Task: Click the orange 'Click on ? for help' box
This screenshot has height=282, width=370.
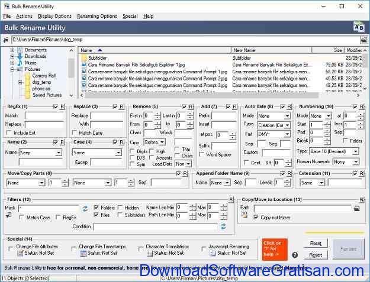Action: click(x=275, y=249)
